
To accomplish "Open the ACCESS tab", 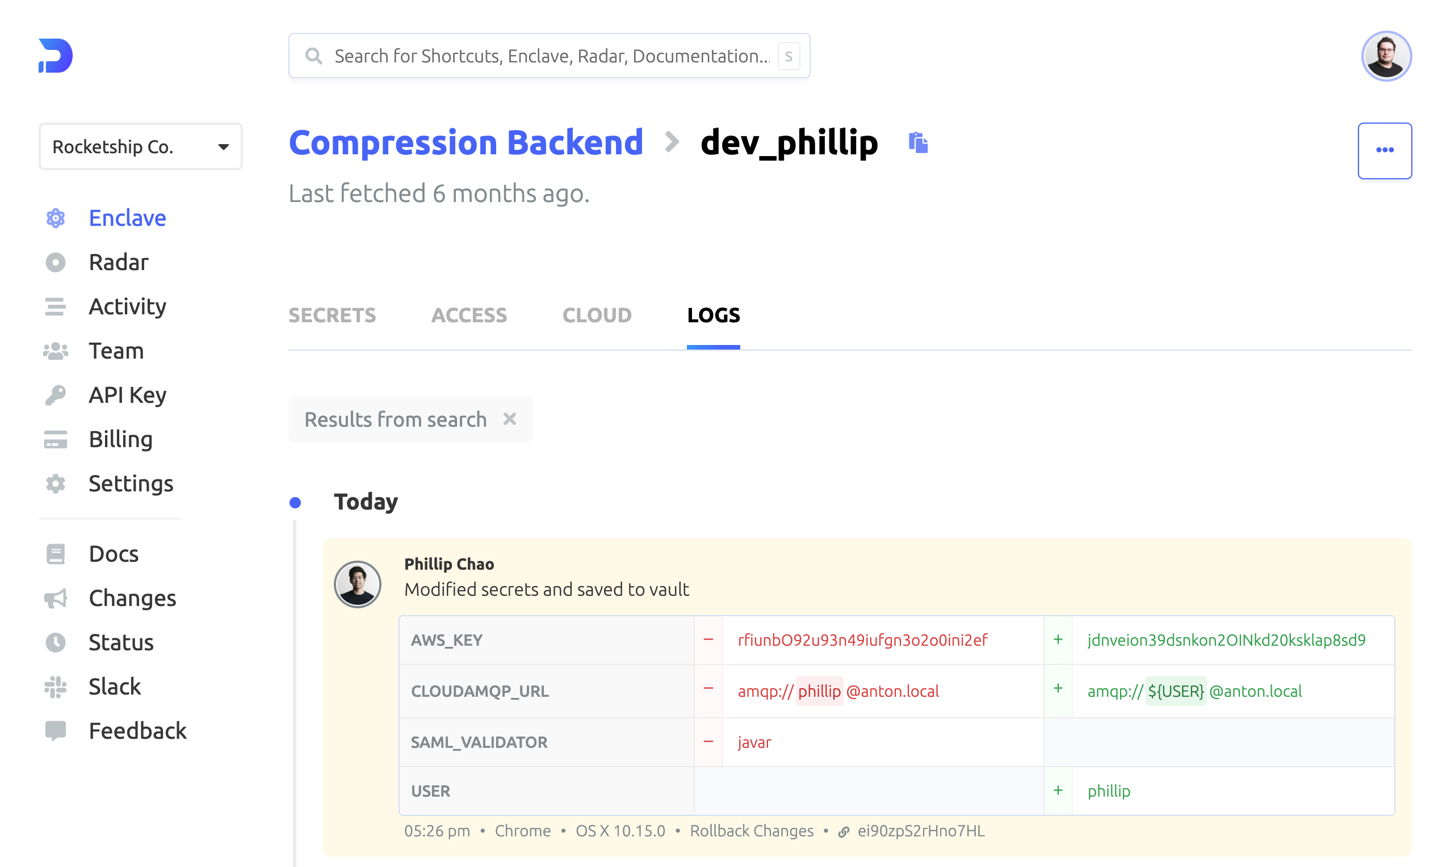I will point(469,315).
